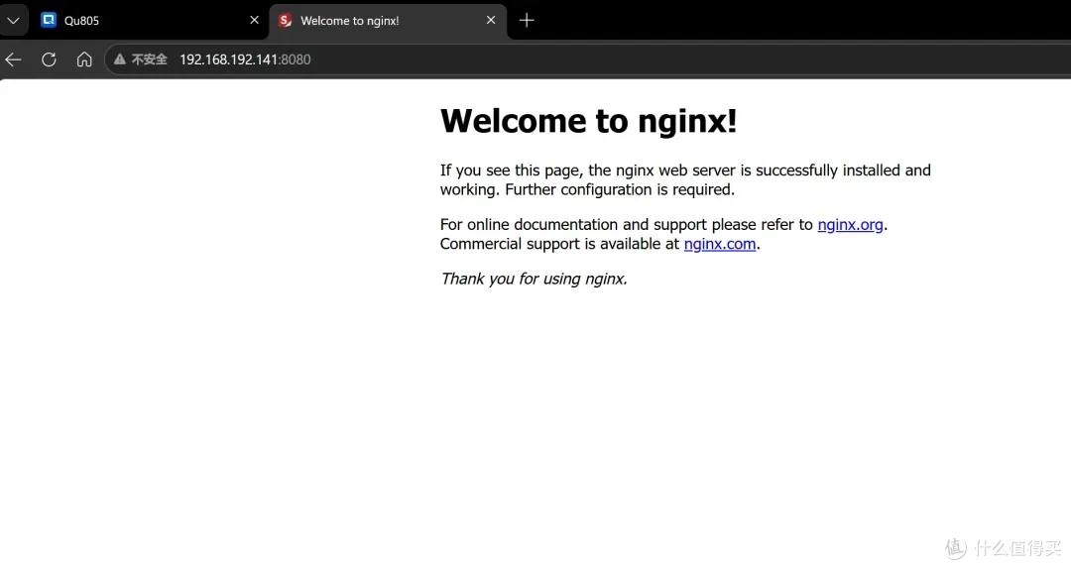Focus the address bar URL 192.168.192.141:8080
This screenshot has height=570, width=1071.
pos(245,59)
